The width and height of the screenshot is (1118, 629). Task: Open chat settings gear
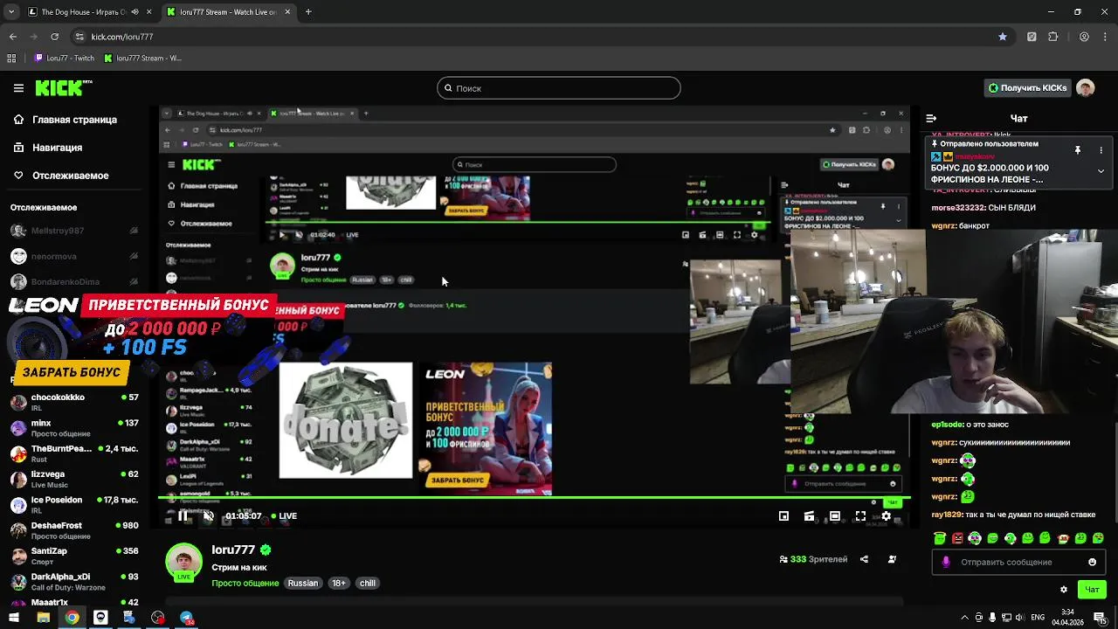coord(1063,590)
